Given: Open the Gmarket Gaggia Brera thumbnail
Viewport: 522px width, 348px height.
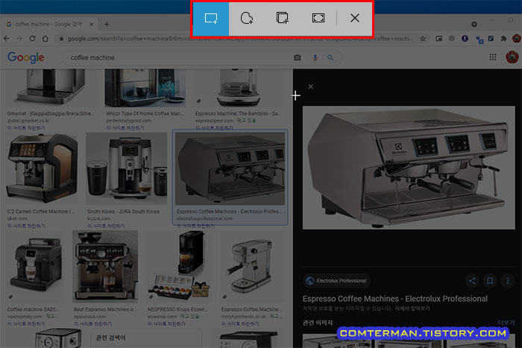Looking at the screenshot, I should (51, 88).
